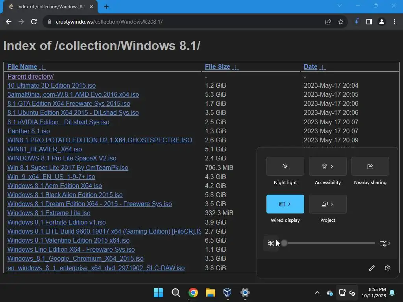
Task: Open Windows_8.1_Google_Chromium_X64_2015.iso link
Action: (x=75, y=259)
